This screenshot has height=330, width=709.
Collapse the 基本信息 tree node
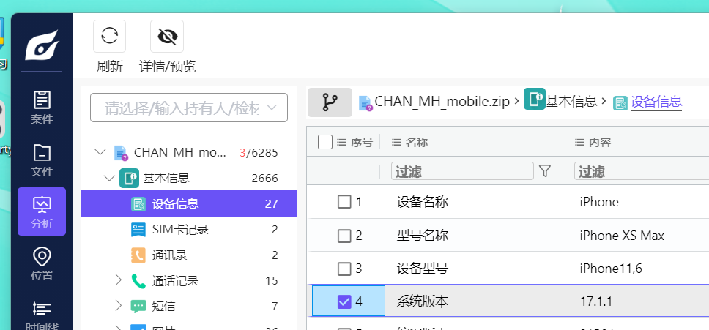[109, 178]
